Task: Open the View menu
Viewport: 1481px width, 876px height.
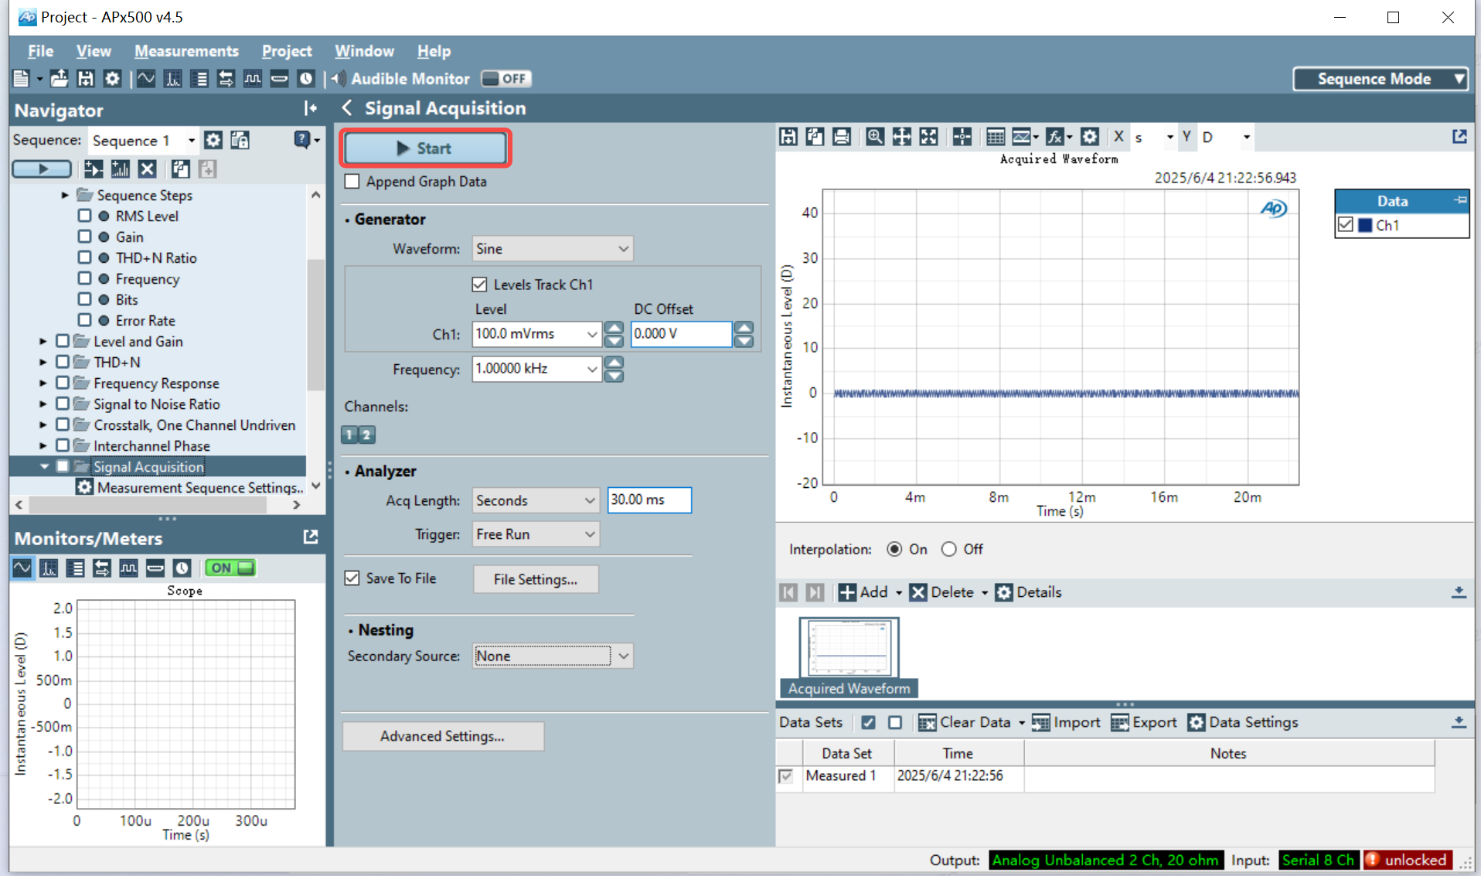Action: coord(94,51)
